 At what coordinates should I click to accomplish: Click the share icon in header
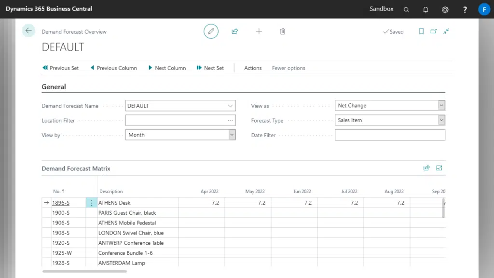[x=235, y=31]
